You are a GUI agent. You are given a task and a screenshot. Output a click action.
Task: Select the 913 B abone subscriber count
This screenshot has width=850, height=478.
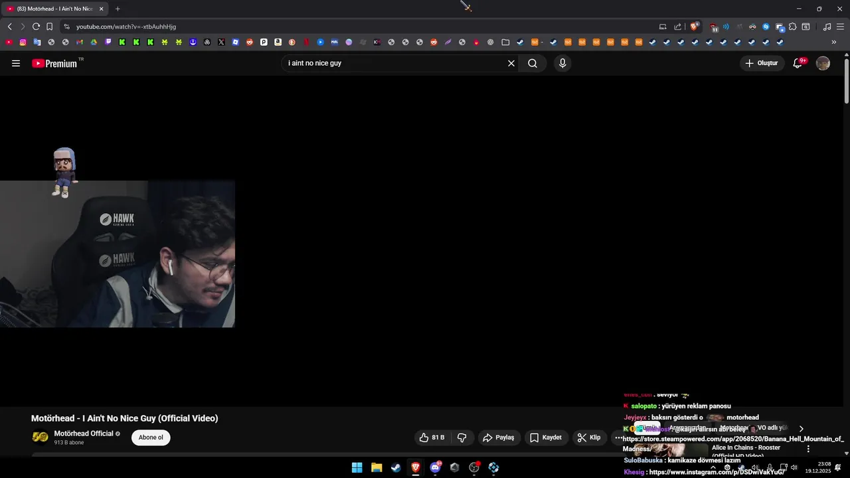(69, 442)
